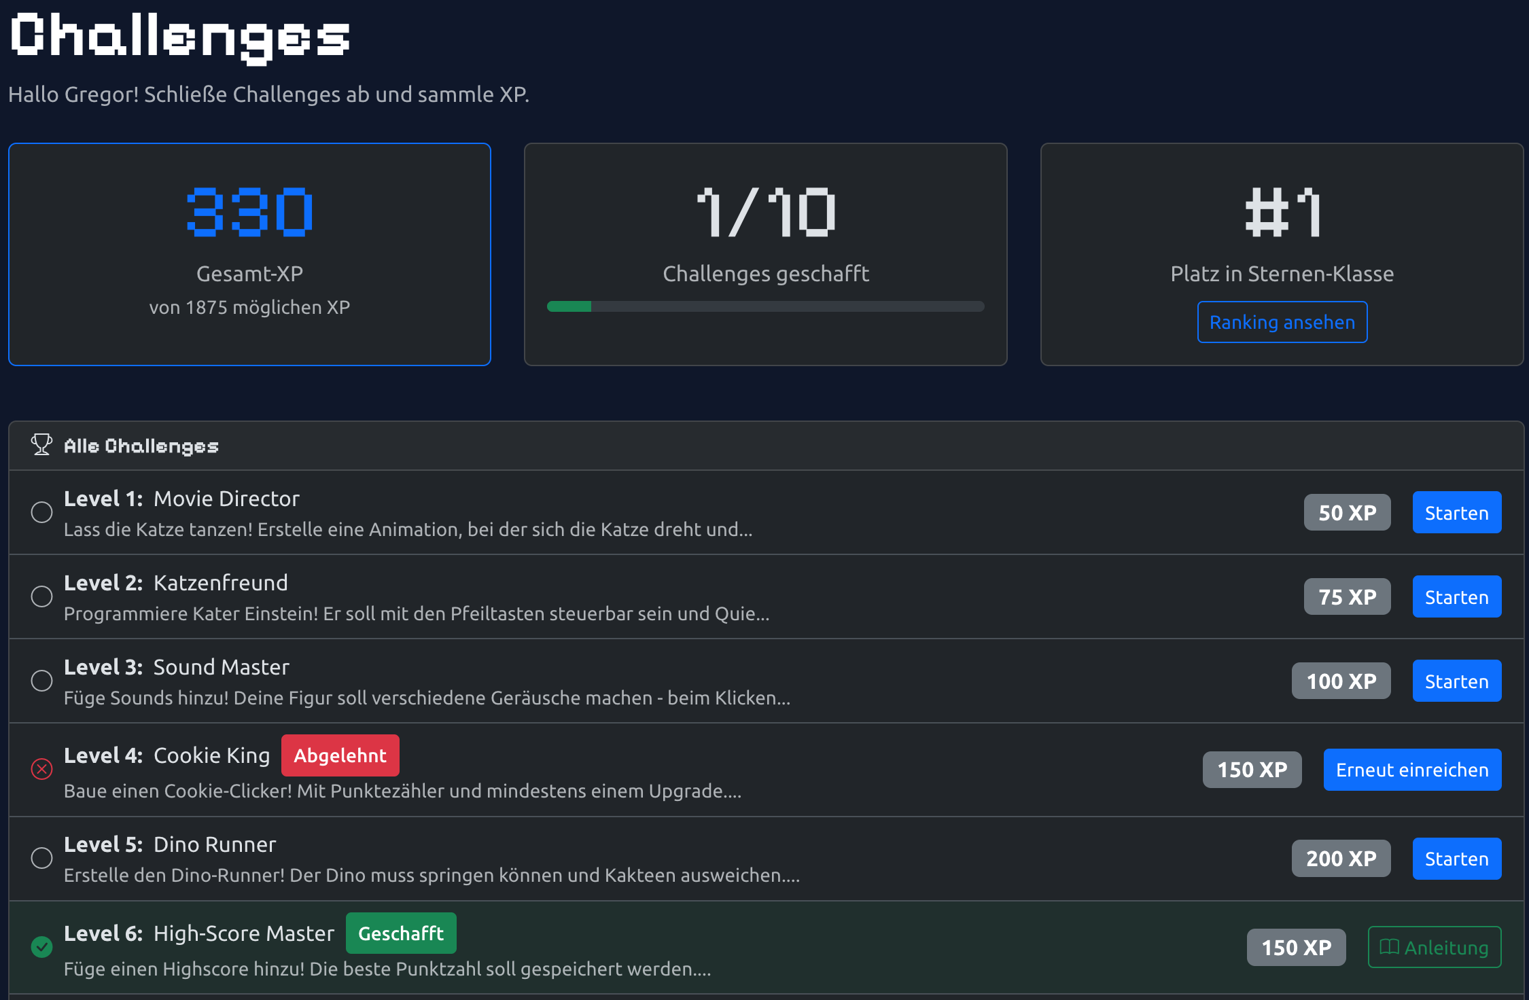Click the book icon inside the Anleitung button
1529x1000 pixels.
pyautogui.click(x=1388, y=946)
